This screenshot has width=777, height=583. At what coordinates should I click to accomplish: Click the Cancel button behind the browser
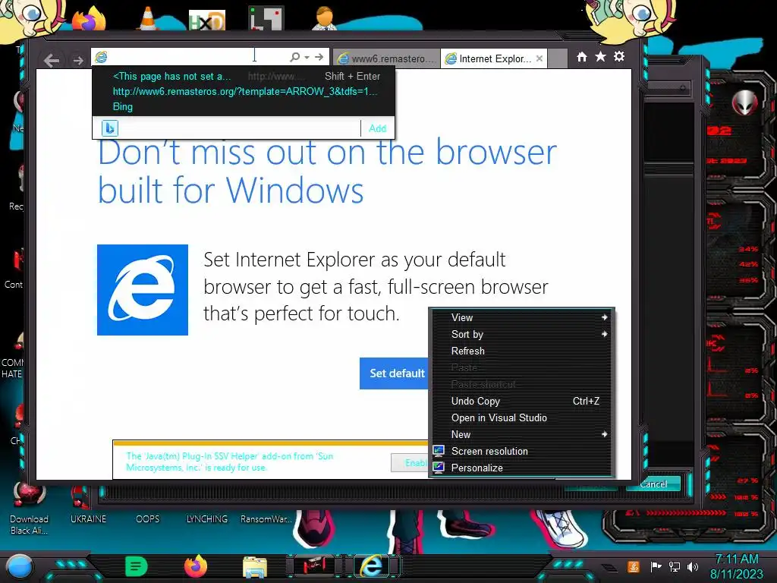pos(653,484)
